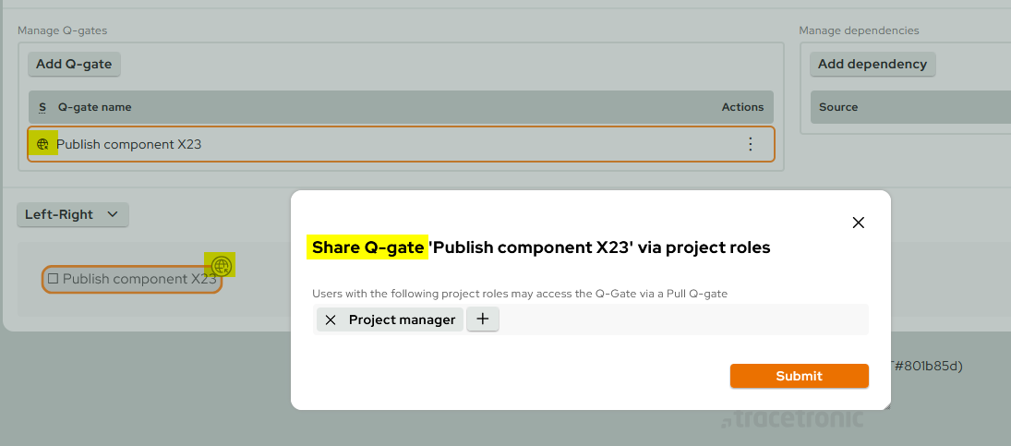Click the globe share icon in Q-gate table row
Image resolution: width=1011 pixels, height=446 pixels.
tap(42, 144)
